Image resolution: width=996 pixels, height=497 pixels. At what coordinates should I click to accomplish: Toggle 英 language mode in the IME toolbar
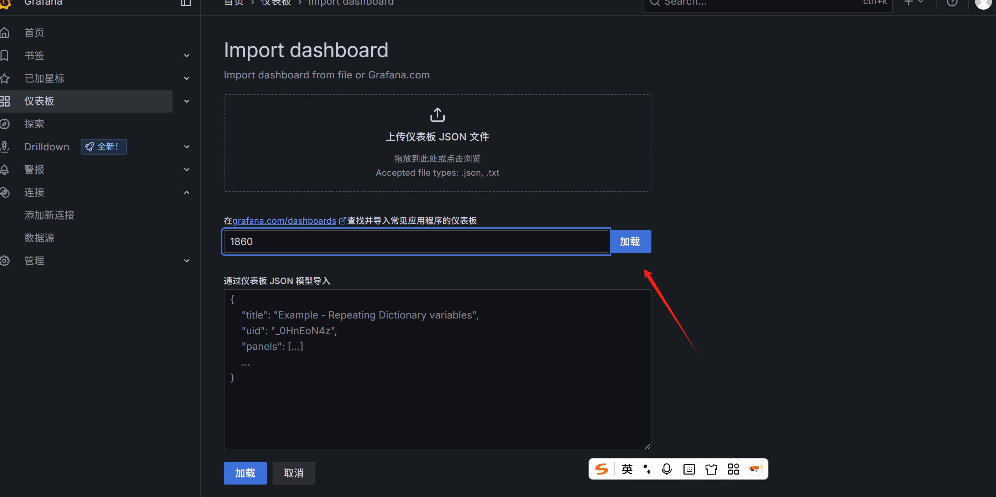pos(627,469)
